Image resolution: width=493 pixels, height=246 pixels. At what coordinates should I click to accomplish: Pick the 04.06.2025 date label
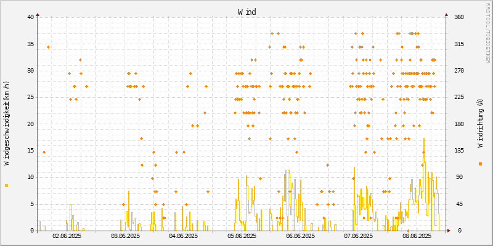[183, 236]
